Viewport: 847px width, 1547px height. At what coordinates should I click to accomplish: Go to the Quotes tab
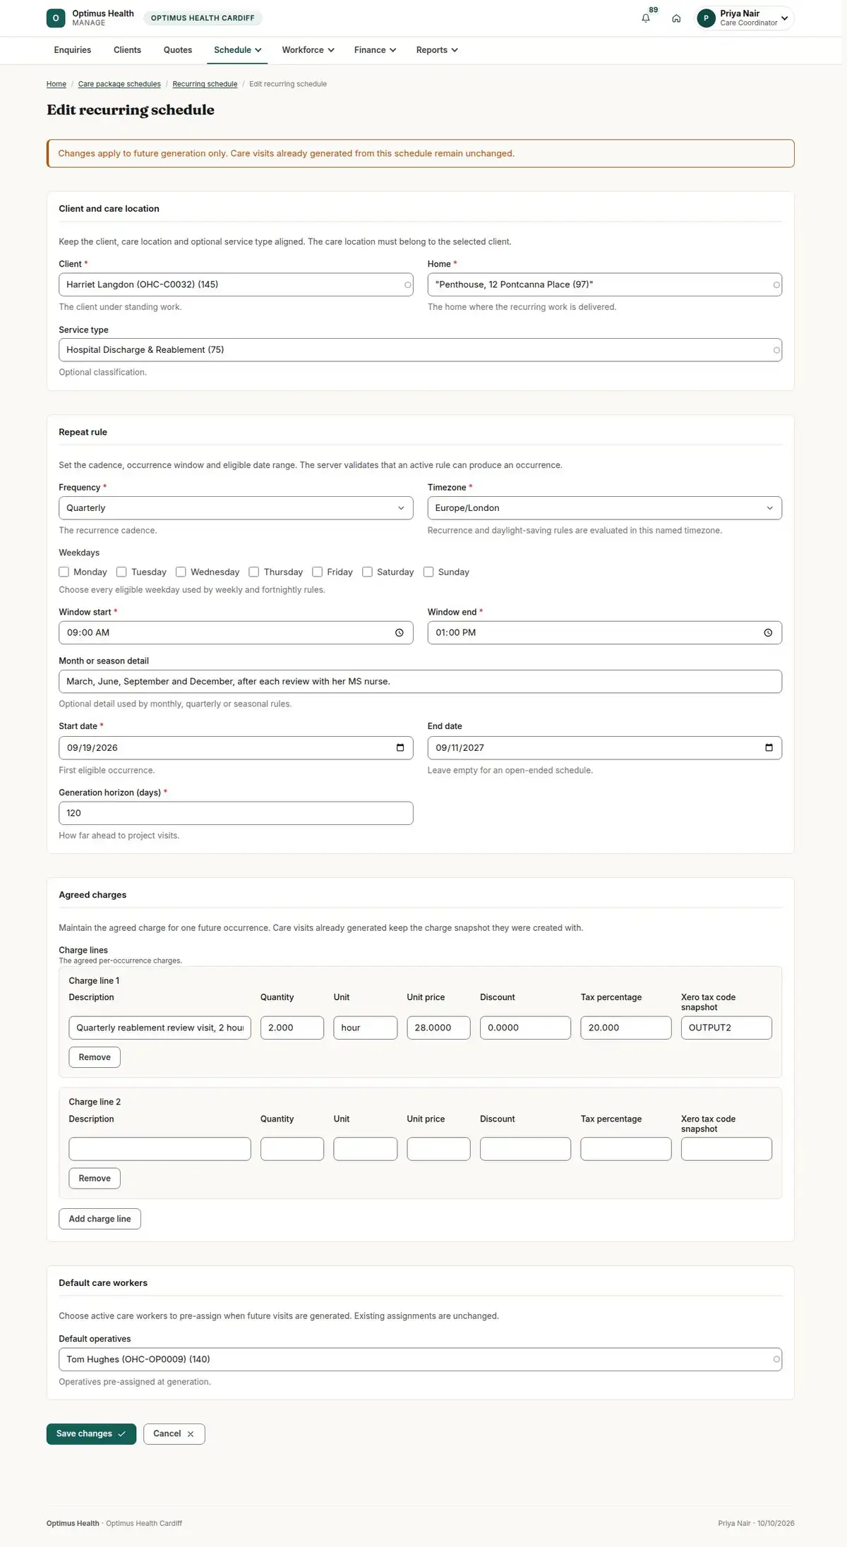(x=178, y=50)
